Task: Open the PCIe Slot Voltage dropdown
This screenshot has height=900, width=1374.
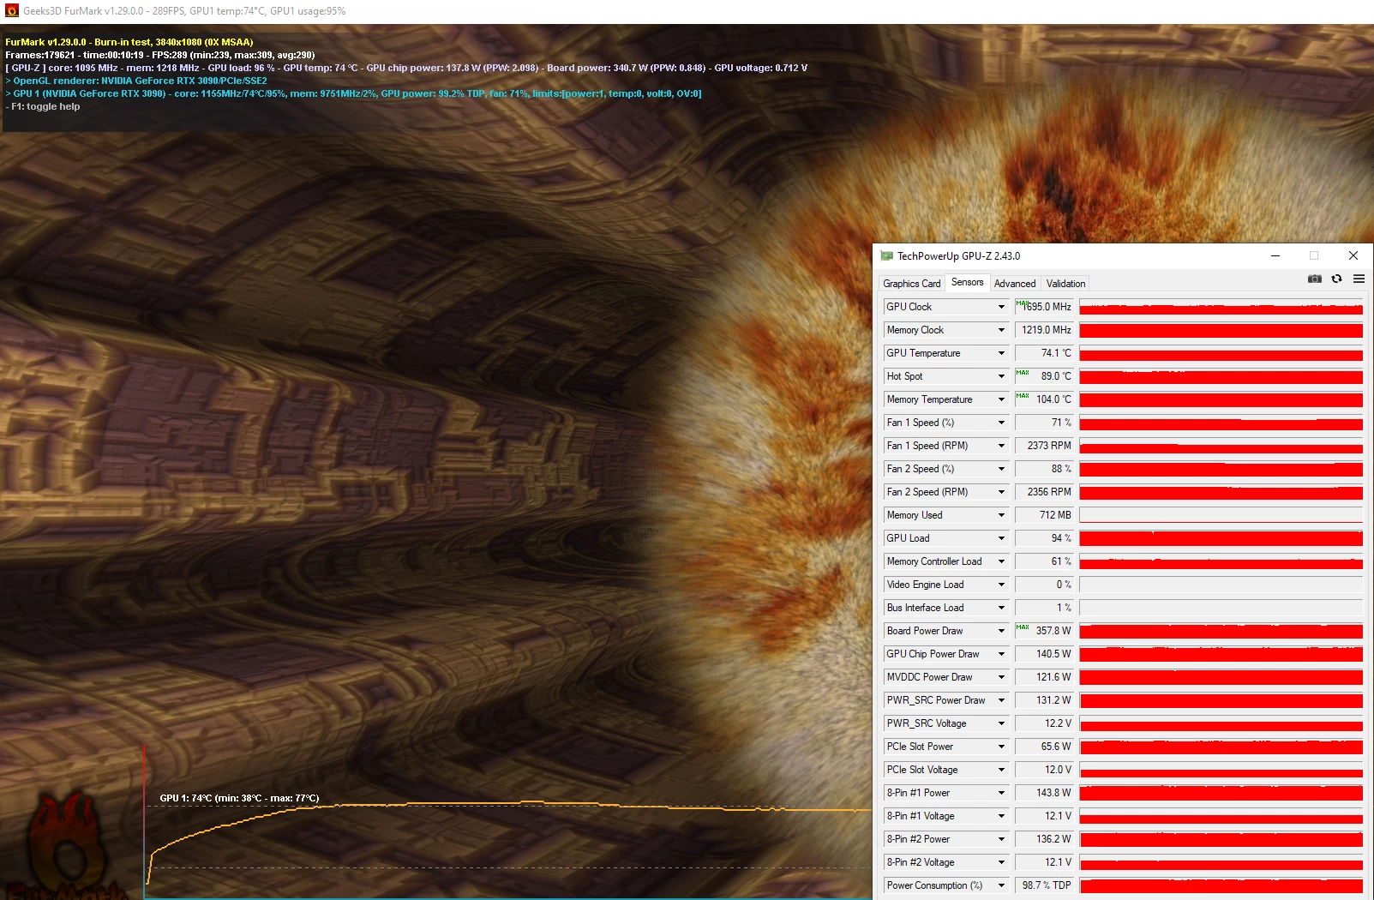Action: (x=1001, y=770)
